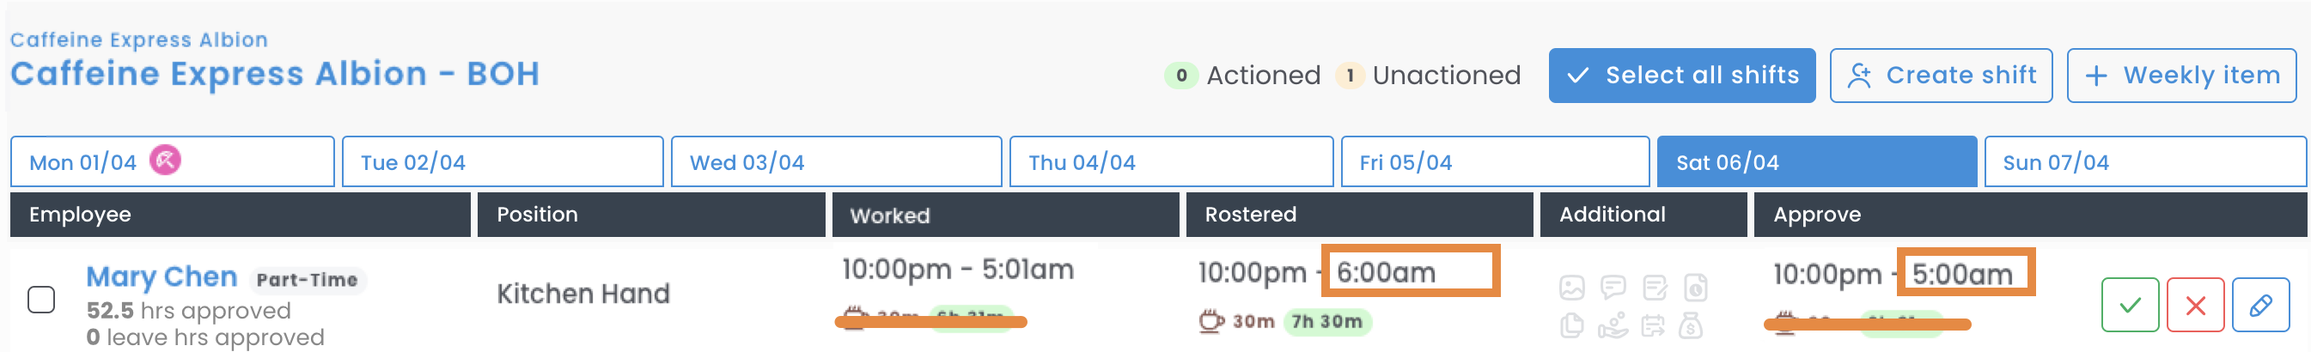Click the note edit icon
The width and height of the screenshot is (2311, 352).
[1655, 288]
